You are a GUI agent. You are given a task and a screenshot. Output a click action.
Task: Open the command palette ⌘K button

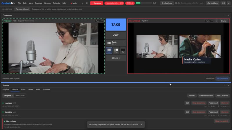(x=223, y=3)
